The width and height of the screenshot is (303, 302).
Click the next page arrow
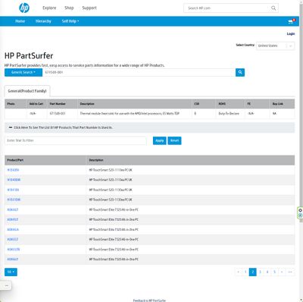coord(282,272)
